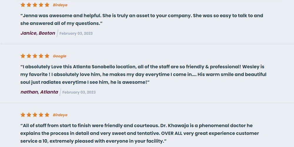Click the review text about Atlanta Sonobello location
294x147 pixels.
(x=143, y=74)
